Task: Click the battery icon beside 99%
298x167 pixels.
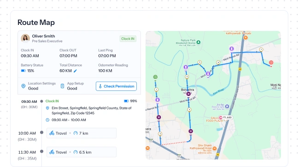Action: click(x=126, y=101)
